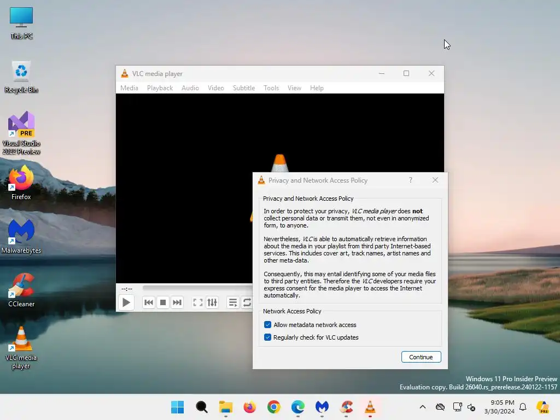Viewport: 560px width, 420px height.
Task: Click the Play button in VLC
Action: tap(126, 302)
